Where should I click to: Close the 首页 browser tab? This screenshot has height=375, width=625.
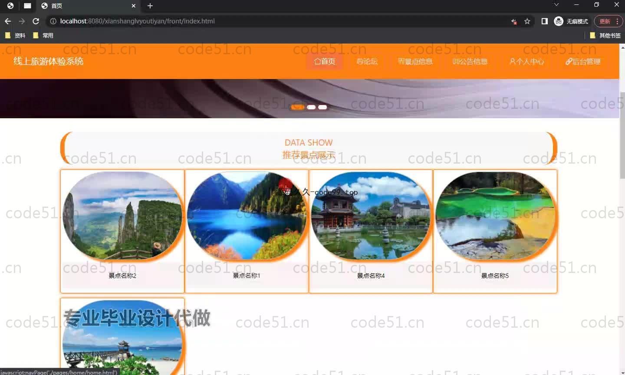(133, 6)
